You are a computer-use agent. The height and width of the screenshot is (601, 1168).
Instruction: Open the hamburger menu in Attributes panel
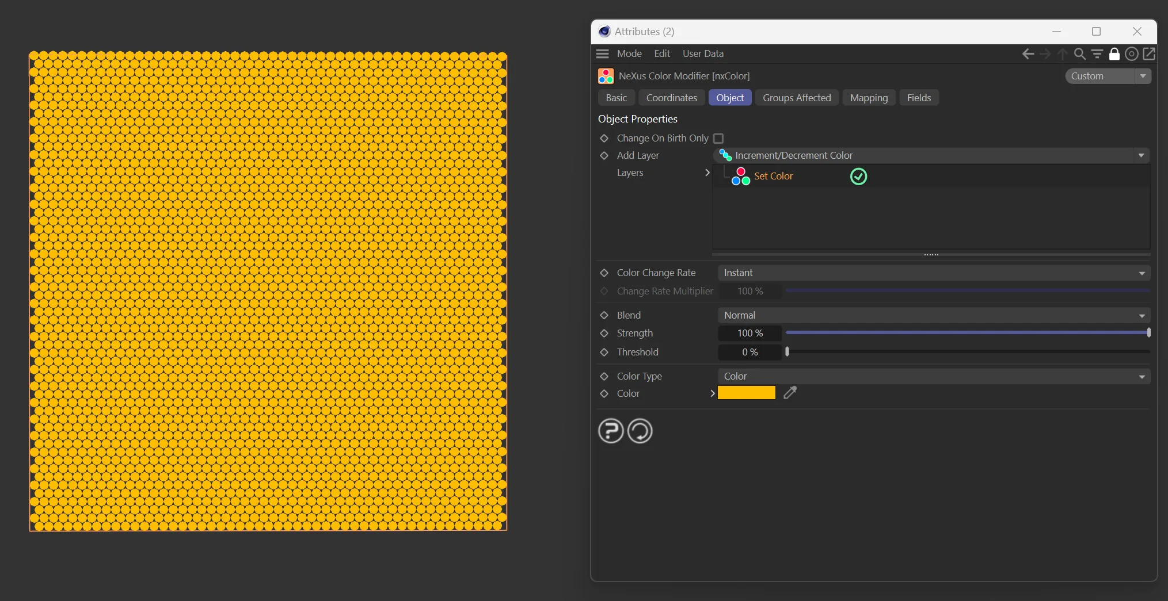pyautogui.click(x=602, y=53)
